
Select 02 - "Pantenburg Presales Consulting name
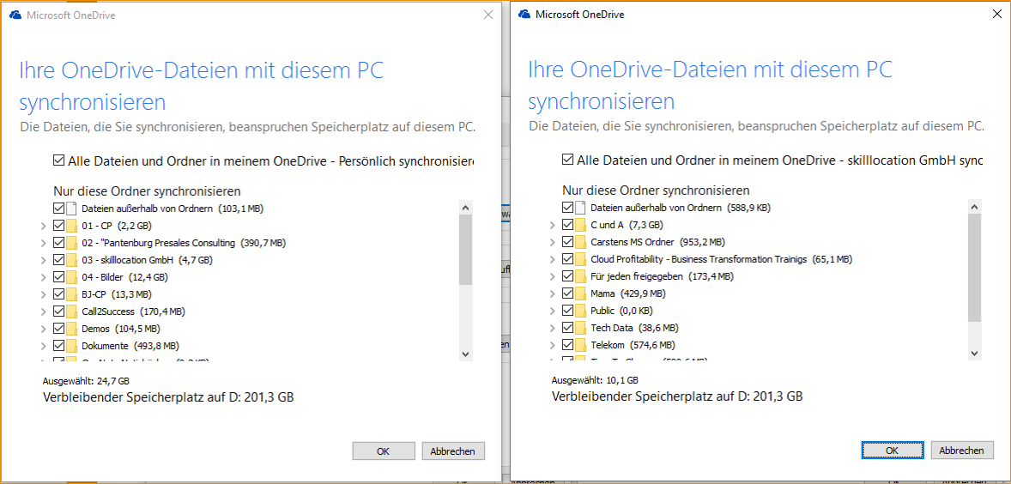[159, 243]
